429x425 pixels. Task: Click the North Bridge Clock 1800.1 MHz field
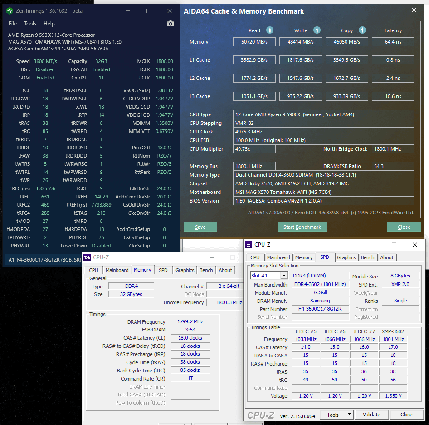(393, 149)
